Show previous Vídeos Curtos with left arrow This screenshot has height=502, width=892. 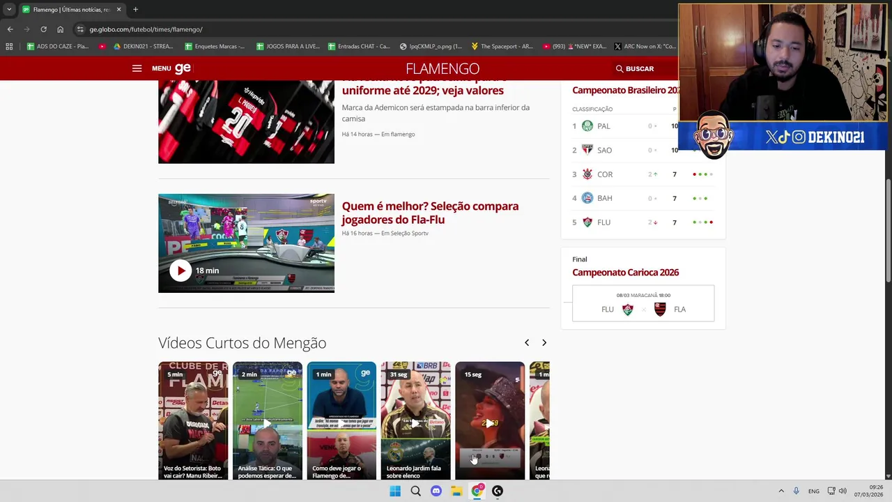point(527,342)
